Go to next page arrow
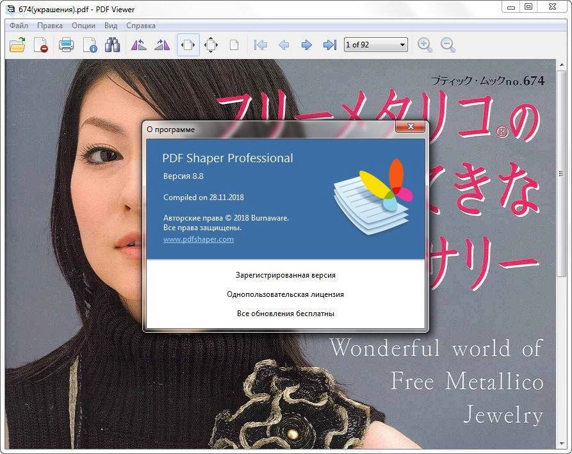 307,45
